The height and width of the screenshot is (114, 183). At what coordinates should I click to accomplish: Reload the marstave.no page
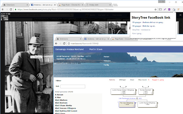click(x=64, y=44)
